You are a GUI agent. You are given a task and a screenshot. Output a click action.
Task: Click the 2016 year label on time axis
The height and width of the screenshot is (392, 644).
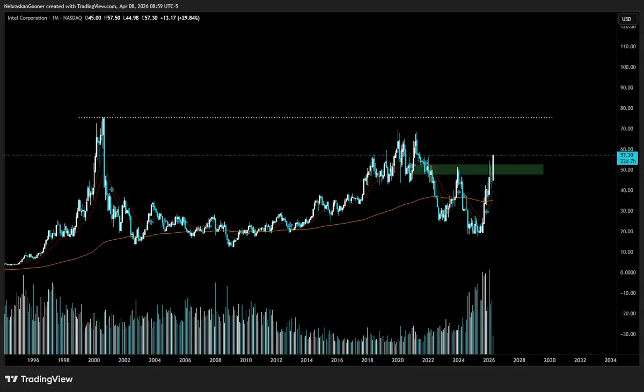[337, 361]
